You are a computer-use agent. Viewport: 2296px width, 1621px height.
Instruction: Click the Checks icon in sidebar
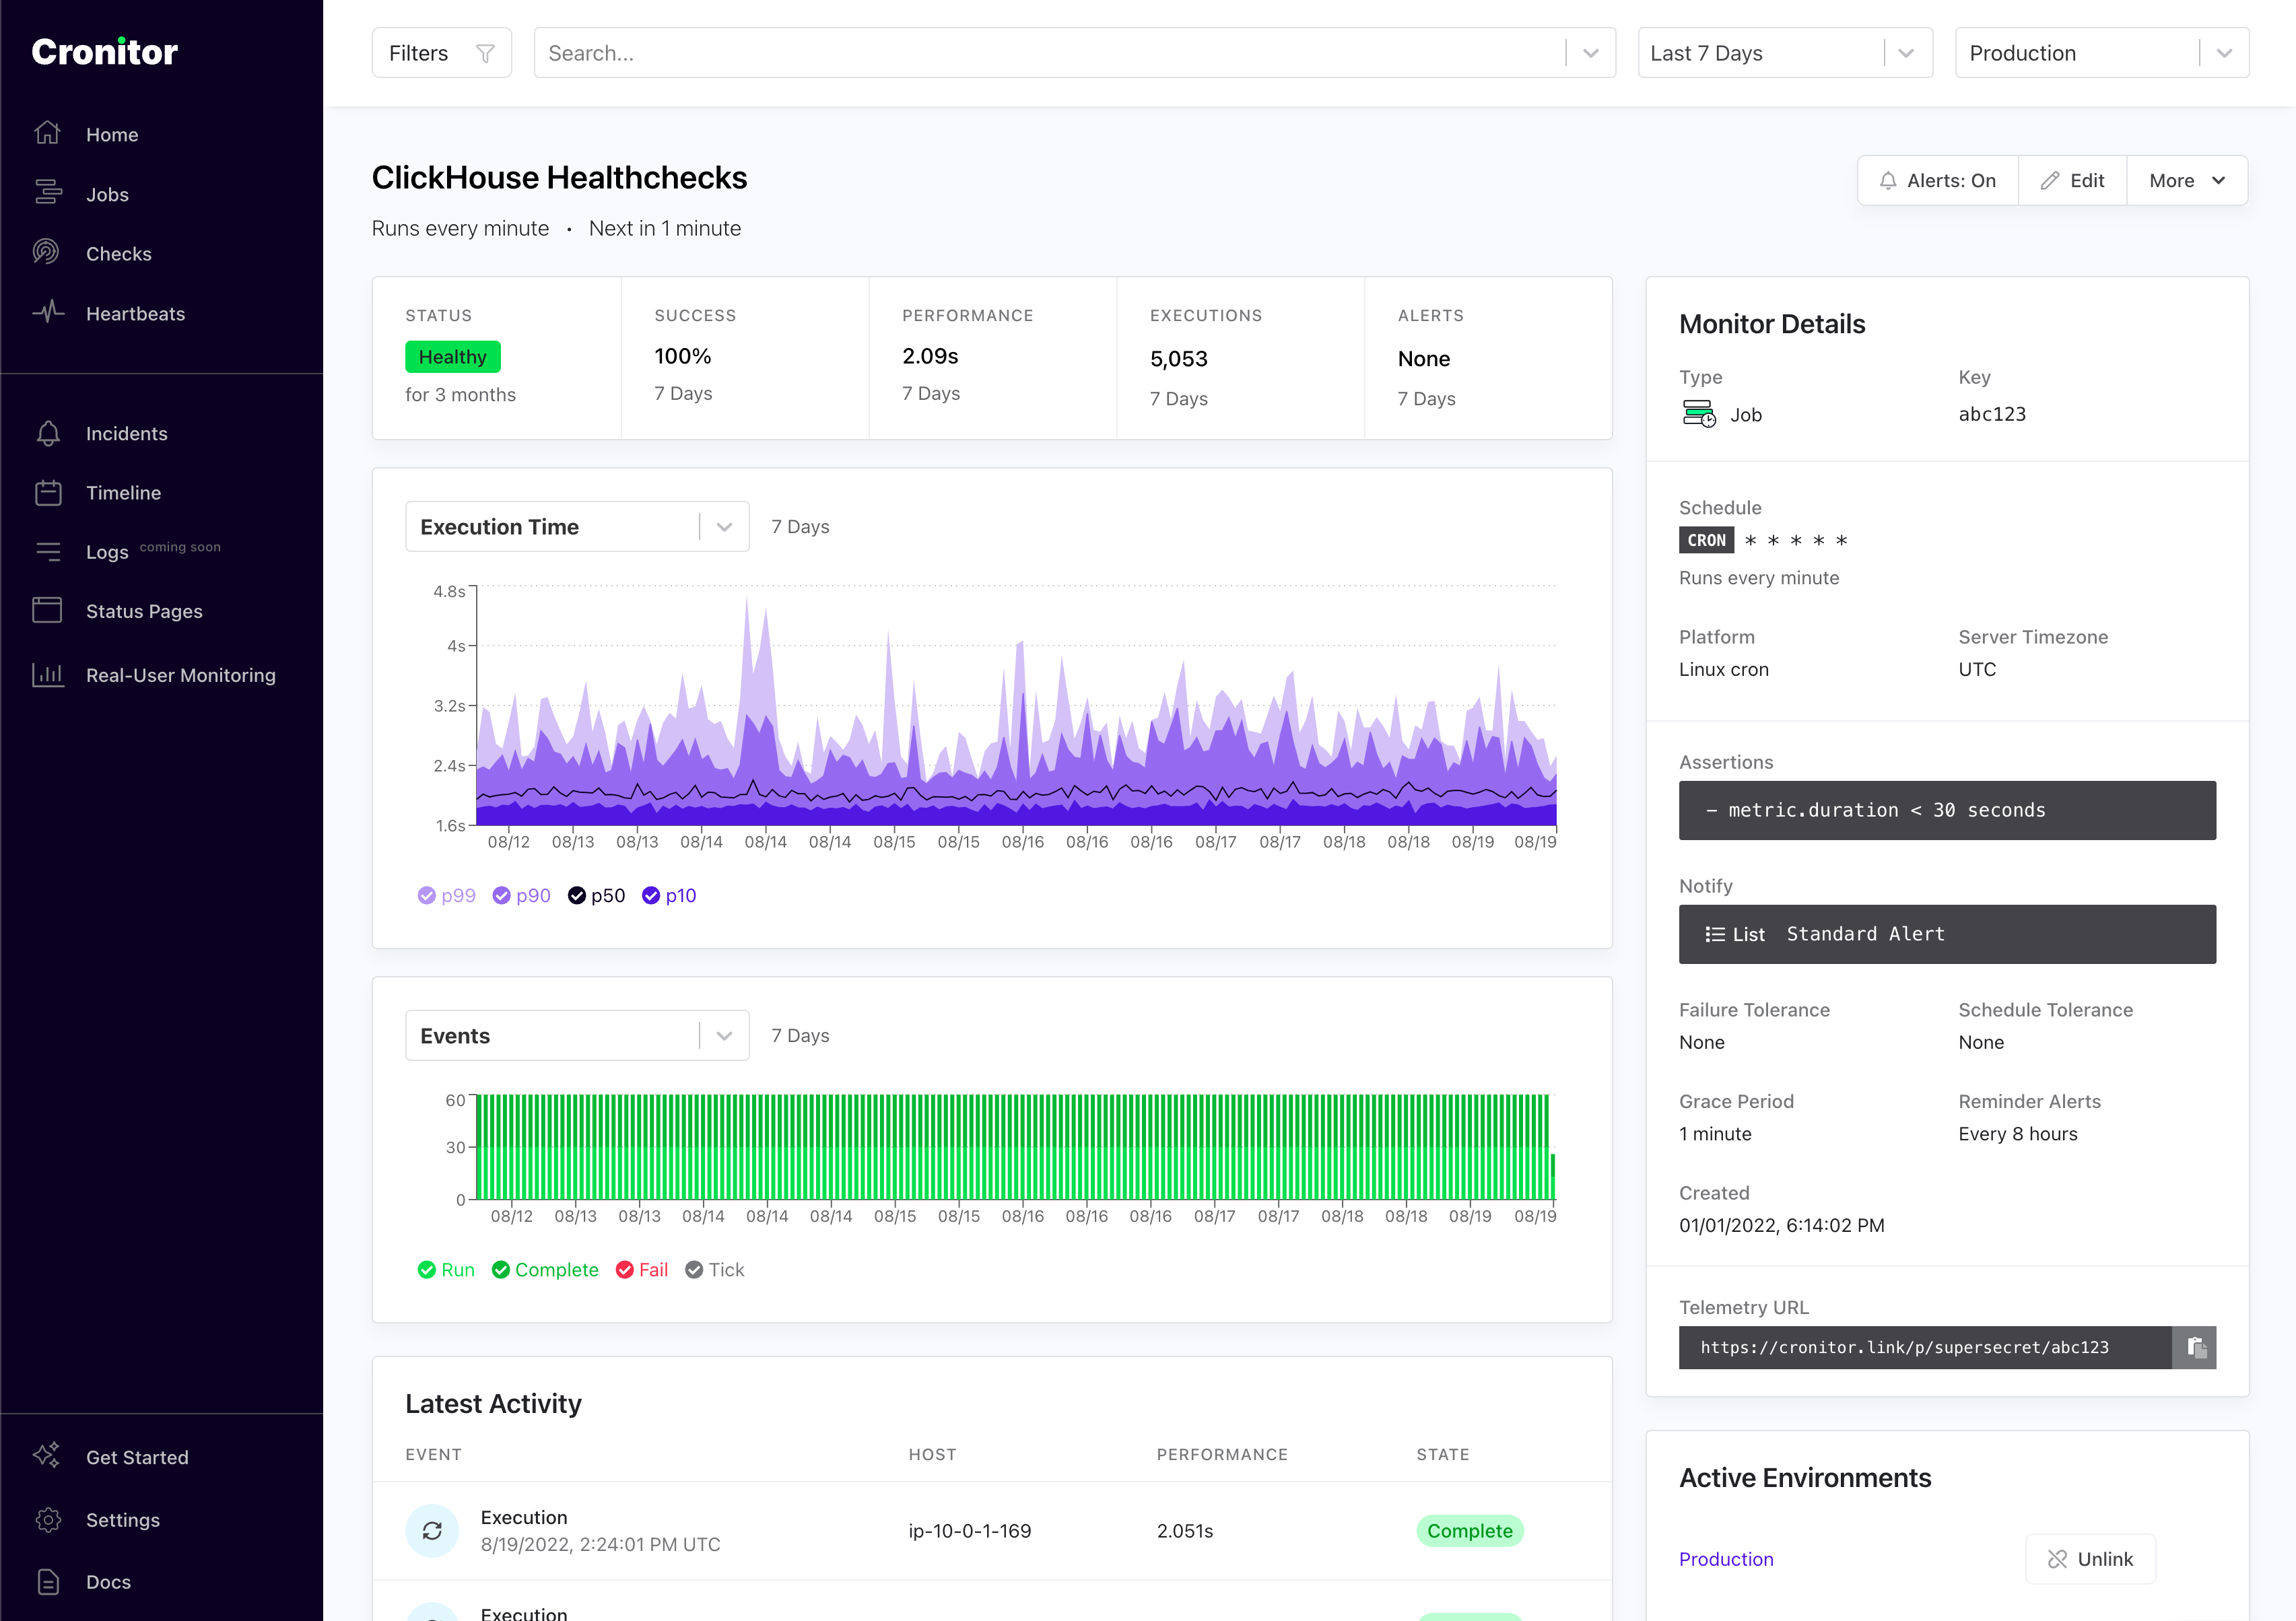point(46,251)
